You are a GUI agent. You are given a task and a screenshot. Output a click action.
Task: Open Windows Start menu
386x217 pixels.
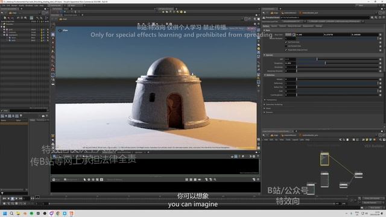coord(5,213)
